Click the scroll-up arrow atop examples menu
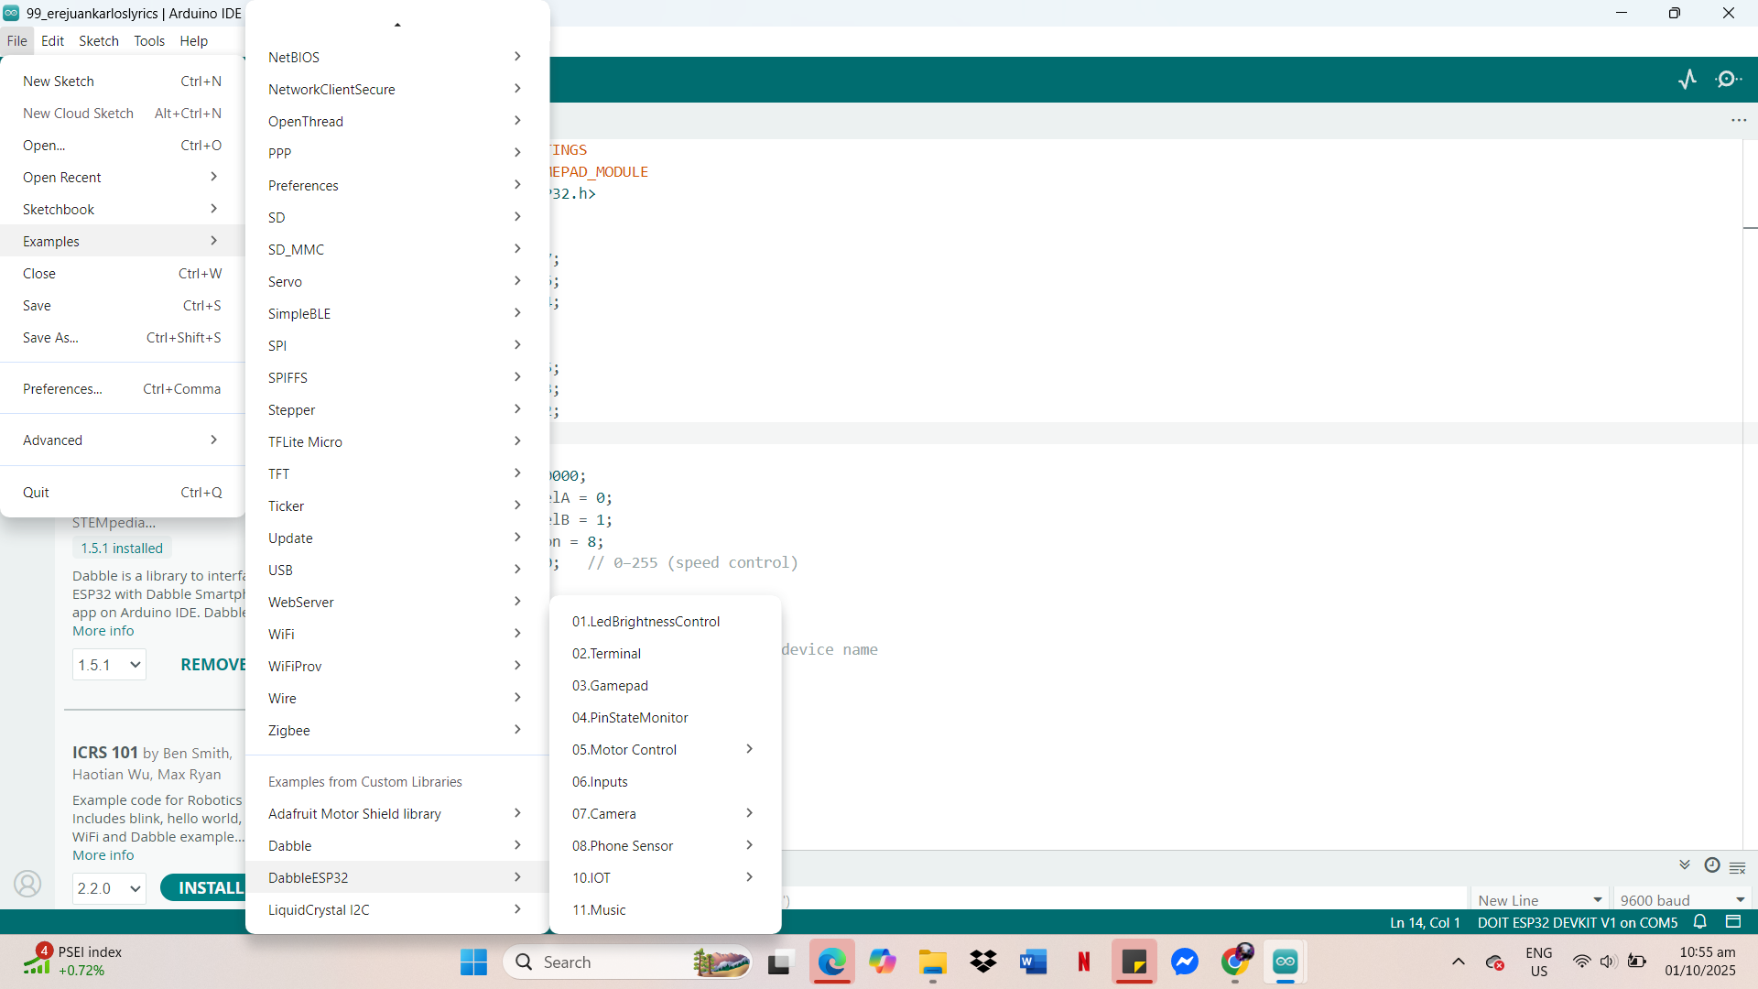The image size is (1758, 989). click(x=397, y=25)
